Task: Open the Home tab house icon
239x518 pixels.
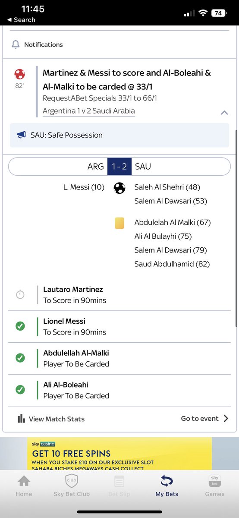Action: click(x=24, y=481)
